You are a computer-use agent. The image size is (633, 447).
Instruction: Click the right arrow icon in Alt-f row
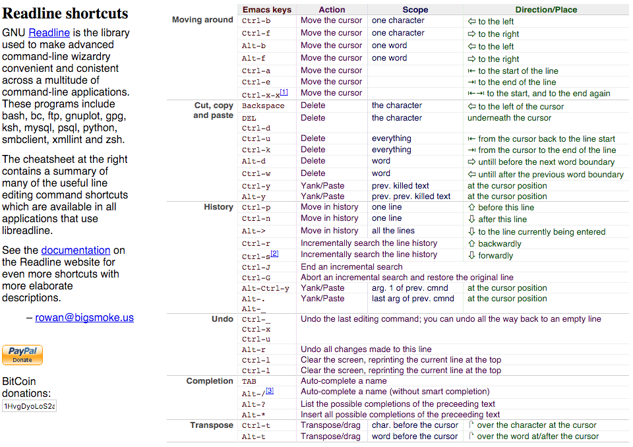click(x=471, y=59)
